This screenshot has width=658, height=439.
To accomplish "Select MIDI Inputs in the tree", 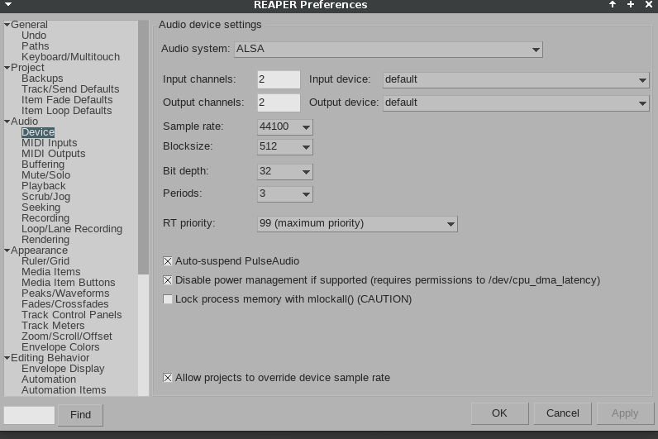I will click(x=49, y=143).
